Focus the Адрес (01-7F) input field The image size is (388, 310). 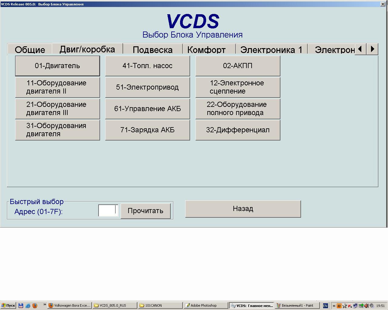coord(108,210)
